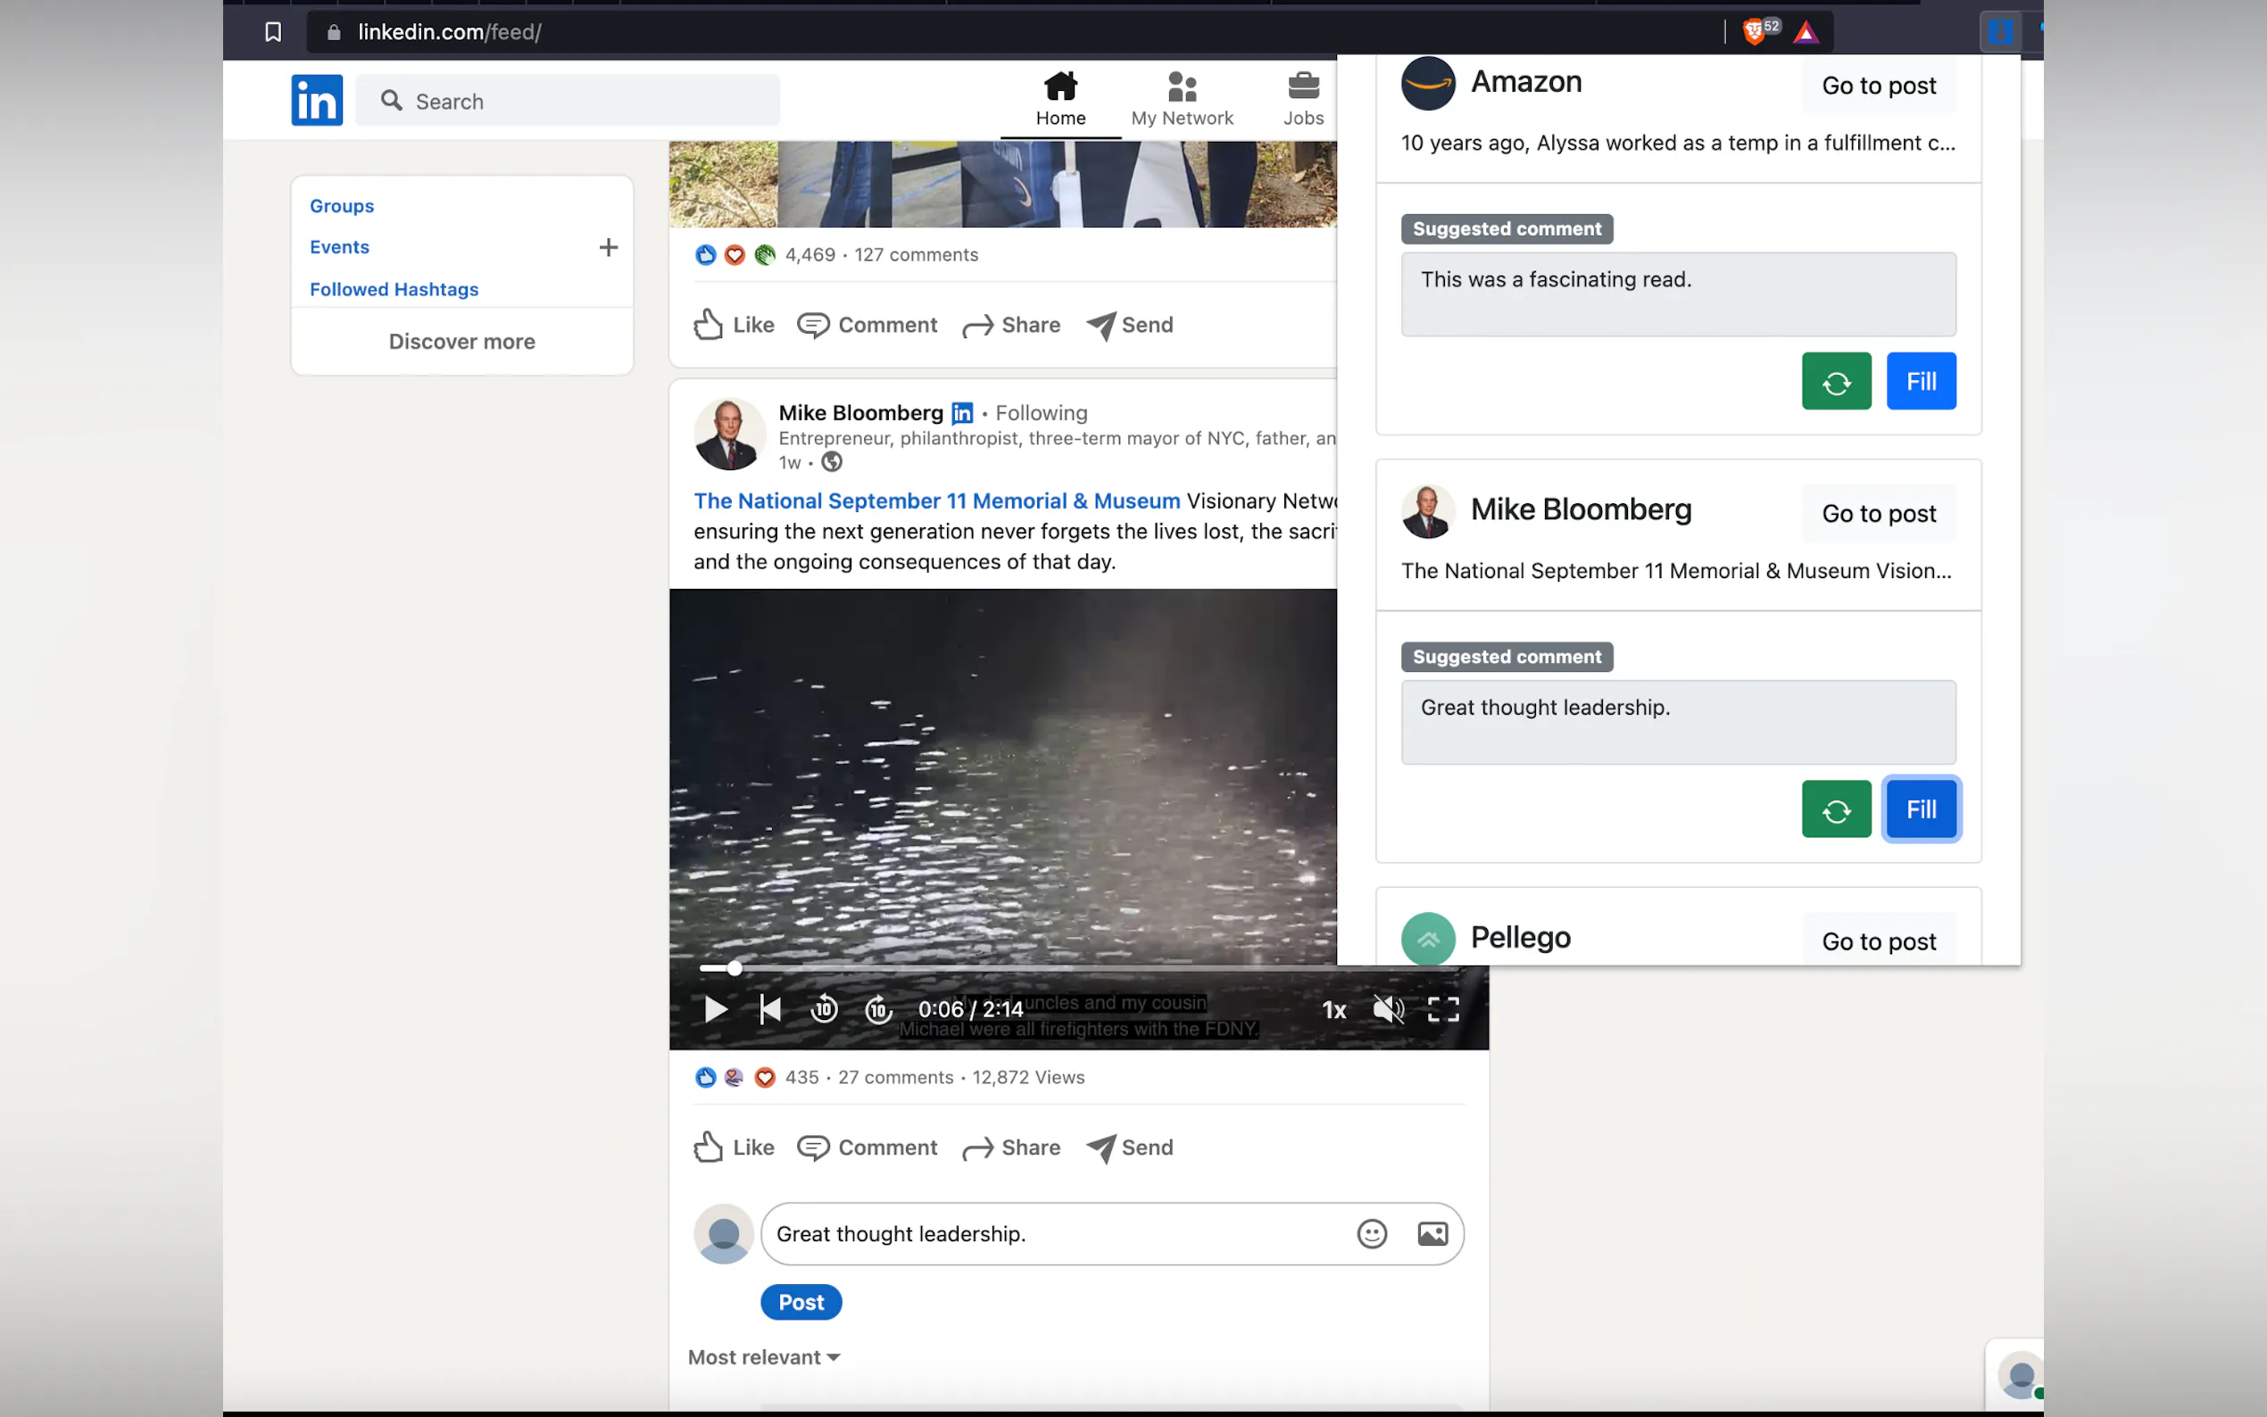The width and height of the screenshot is (2267, 1417).
Task: Change the 1x video playback speed
Action: click(x=1333, y=1009)
